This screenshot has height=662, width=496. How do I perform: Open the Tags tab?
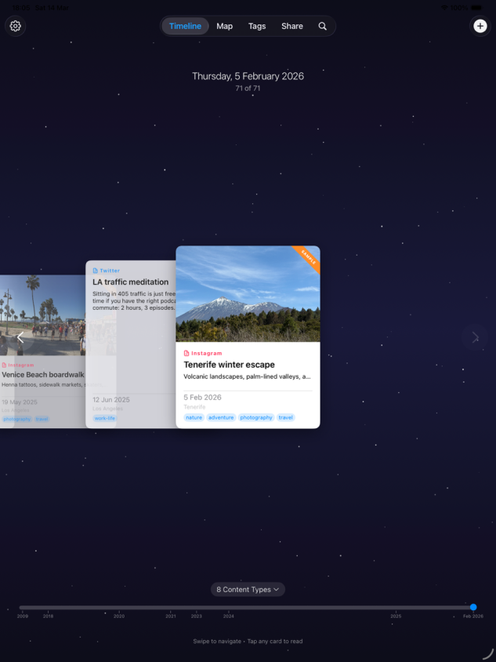coord(257,26)
